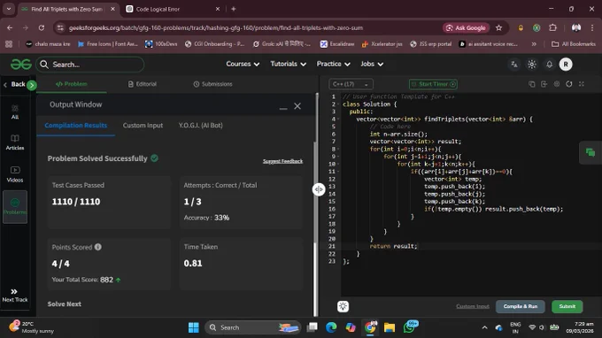Expand the Jobs dropdown menu
The image size is (602, 338).
[372, 64]
